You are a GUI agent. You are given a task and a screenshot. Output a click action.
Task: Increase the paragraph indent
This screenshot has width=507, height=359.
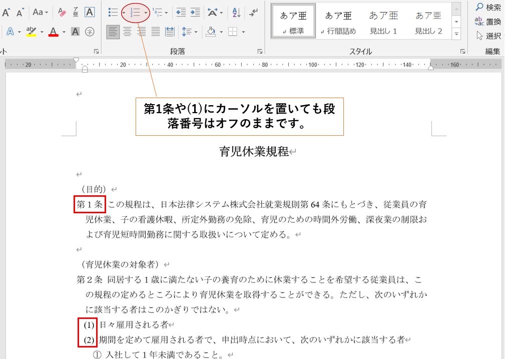(195, 12)
